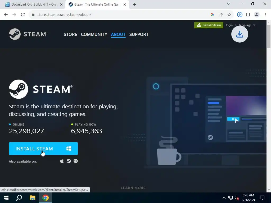This screenshot has height=203, width=271.
Task: Open File Explorer from taskbar
Action: point(32,198)
